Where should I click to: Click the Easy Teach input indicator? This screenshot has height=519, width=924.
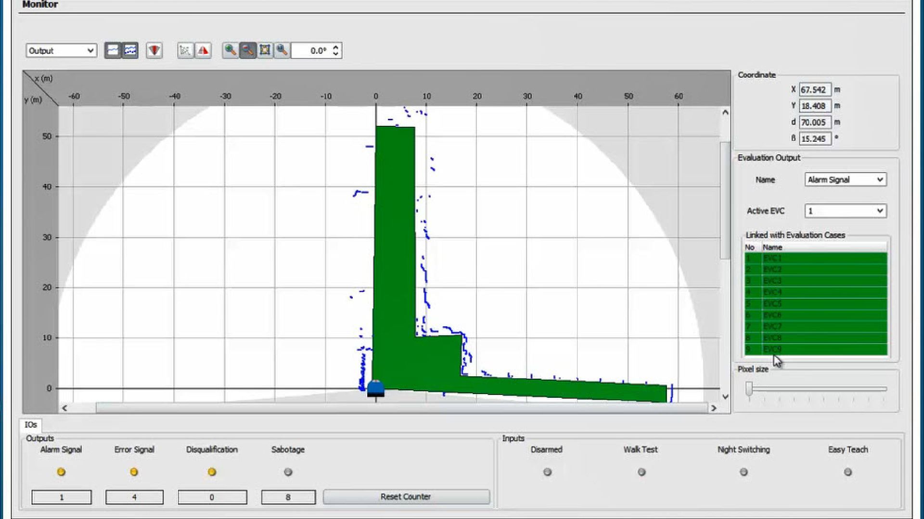[848, 472]
